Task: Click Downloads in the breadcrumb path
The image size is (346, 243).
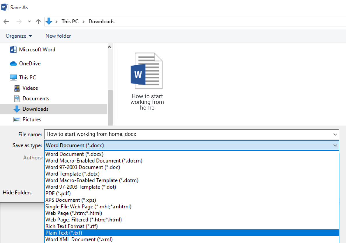Action: 101,21
